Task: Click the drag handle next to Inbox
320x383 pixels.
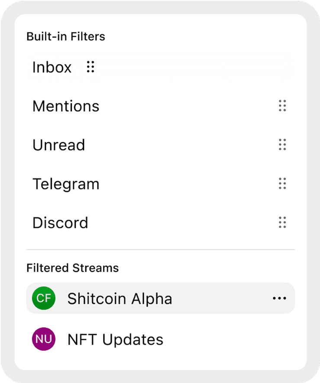Action: [x=90, y=67]
